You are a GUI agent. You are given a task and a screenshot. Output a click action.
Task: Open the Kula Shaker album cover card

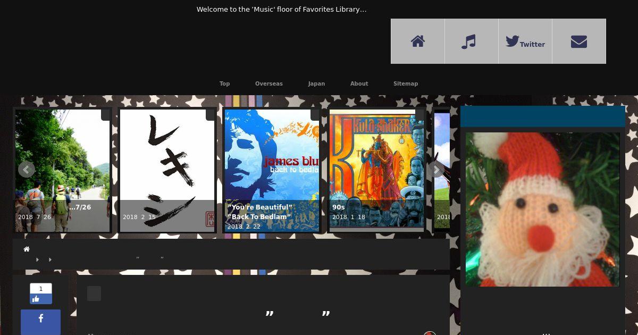(377, 171)
